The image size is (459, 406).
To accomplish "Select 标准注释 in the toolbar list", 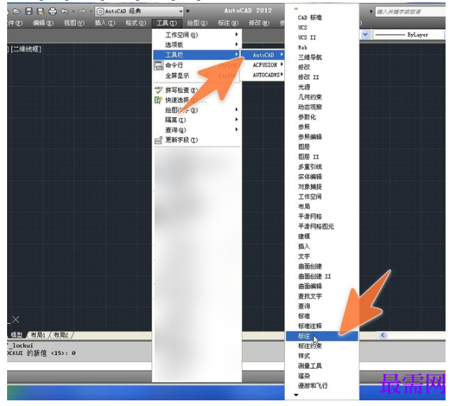I will click(x=310, y=326).
